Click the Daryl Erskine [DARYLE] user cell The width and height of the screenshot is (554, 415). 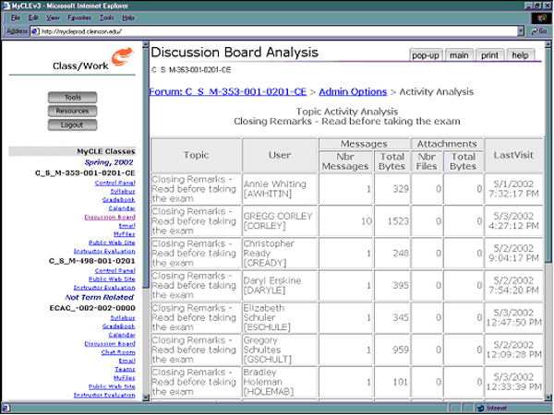[280, 285]
